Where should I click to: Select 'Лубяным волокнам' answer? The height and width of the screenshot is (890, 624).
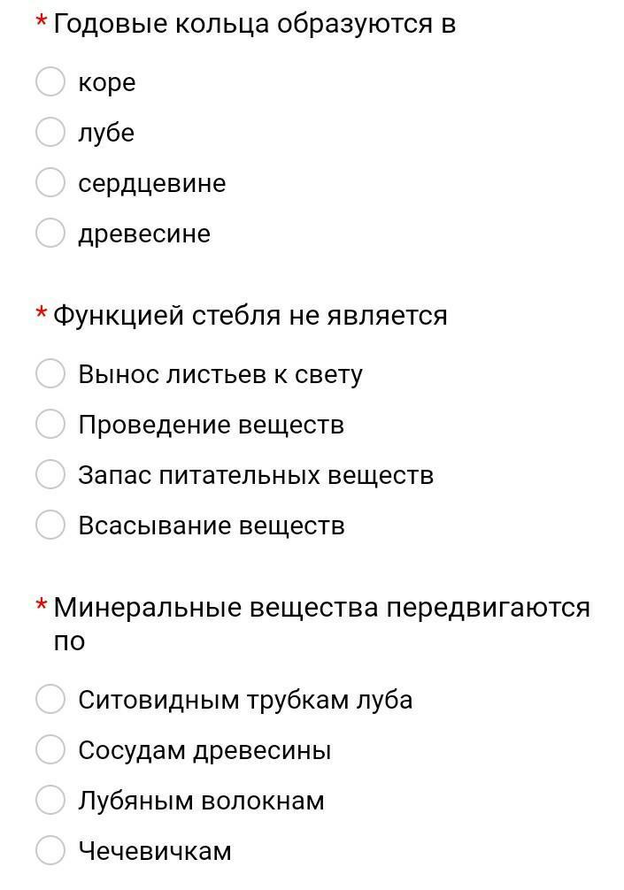pos(50,800)
